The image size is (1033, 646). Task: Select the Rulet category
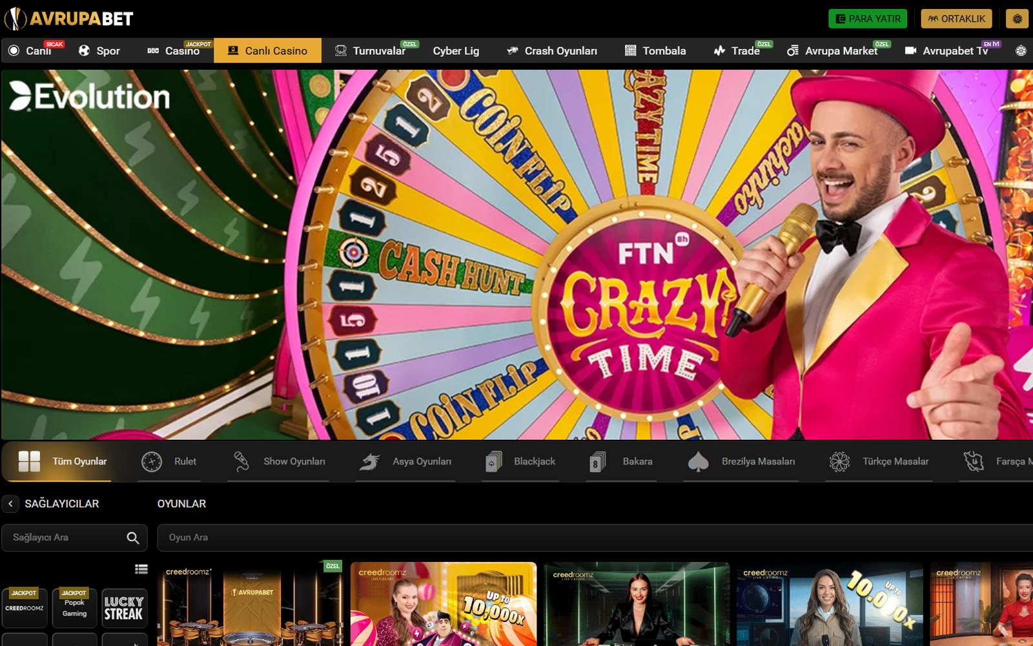tap(169, 461)
